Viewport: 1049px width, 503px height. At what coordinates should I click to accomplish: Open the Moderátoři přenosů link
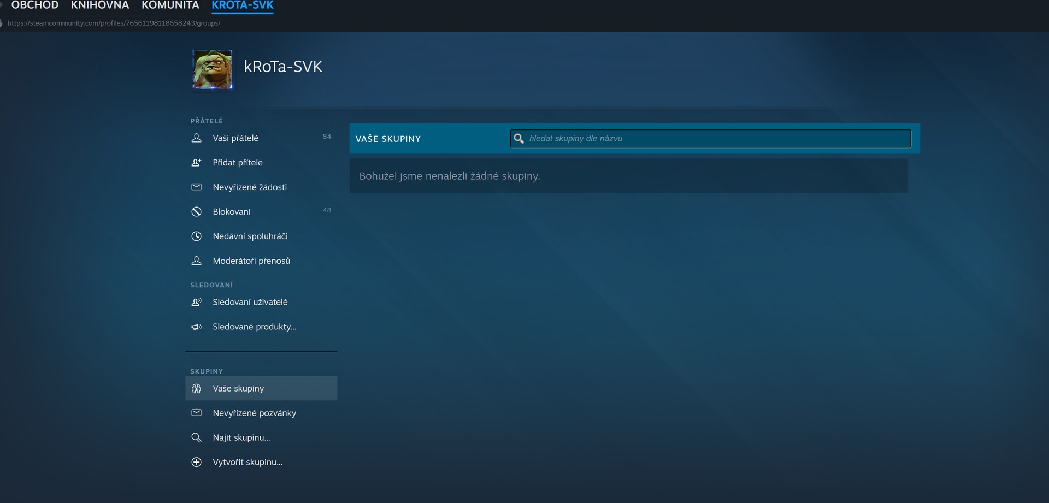click(x=251, y=261)
